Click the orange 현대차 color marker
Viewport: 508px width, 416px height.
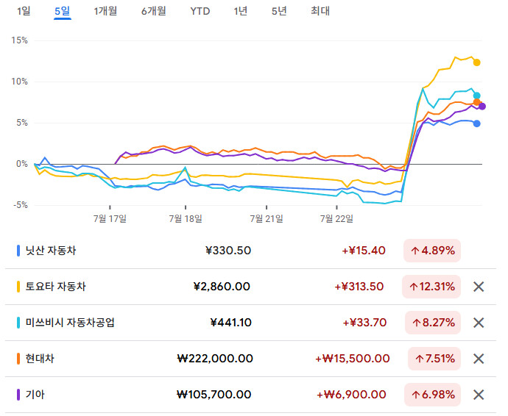pyautogui.click(x=18, y=359)
